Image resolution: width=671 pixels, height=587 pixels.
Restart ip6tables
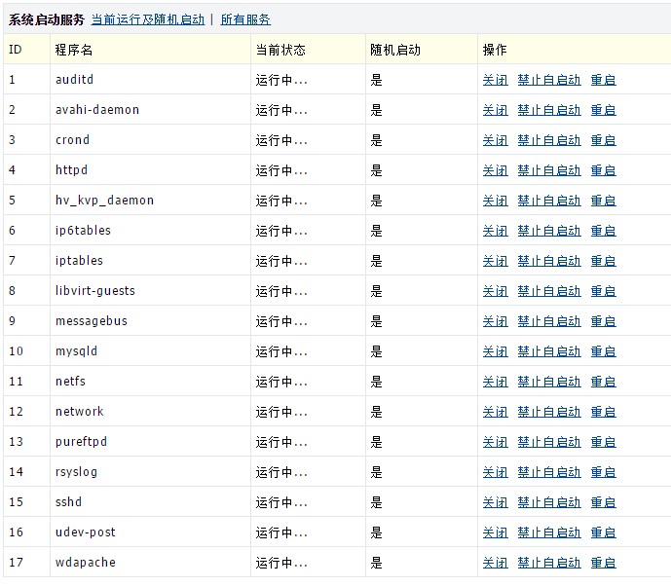[603, 231]
